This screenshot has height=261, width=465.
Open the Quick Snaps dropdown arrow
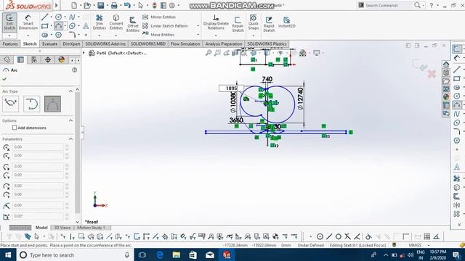click(254, 36)
